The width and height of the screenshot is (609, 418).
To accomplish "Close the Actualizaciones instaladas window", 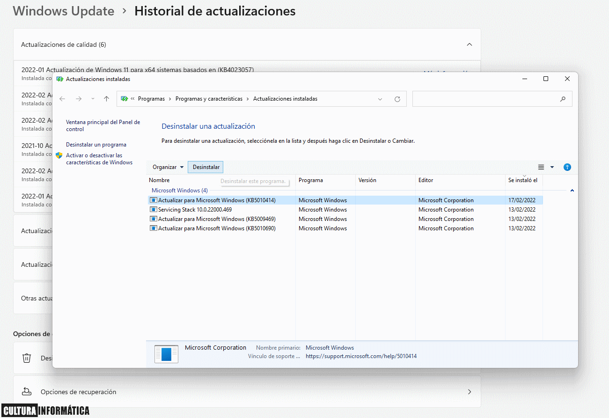I will pos(567,79).
